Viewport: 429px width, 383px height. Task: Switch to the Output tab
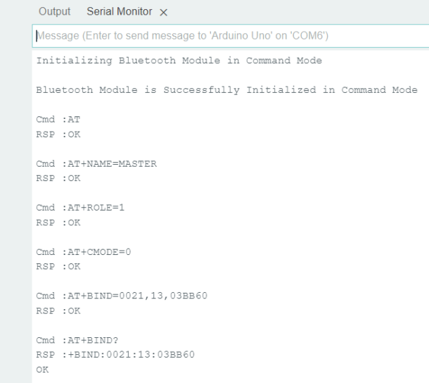tap(54, 11)
